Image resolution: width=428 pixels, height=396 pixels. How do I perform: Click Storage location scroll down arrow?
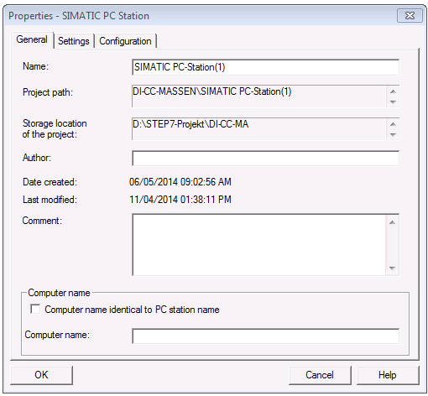[x=393, y=135]
